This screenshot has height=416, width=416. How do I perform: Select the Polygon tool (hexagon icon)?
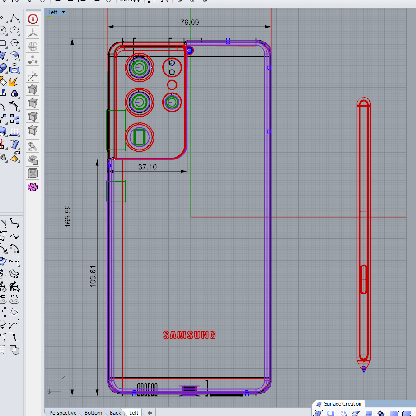[x=15, y=43]
